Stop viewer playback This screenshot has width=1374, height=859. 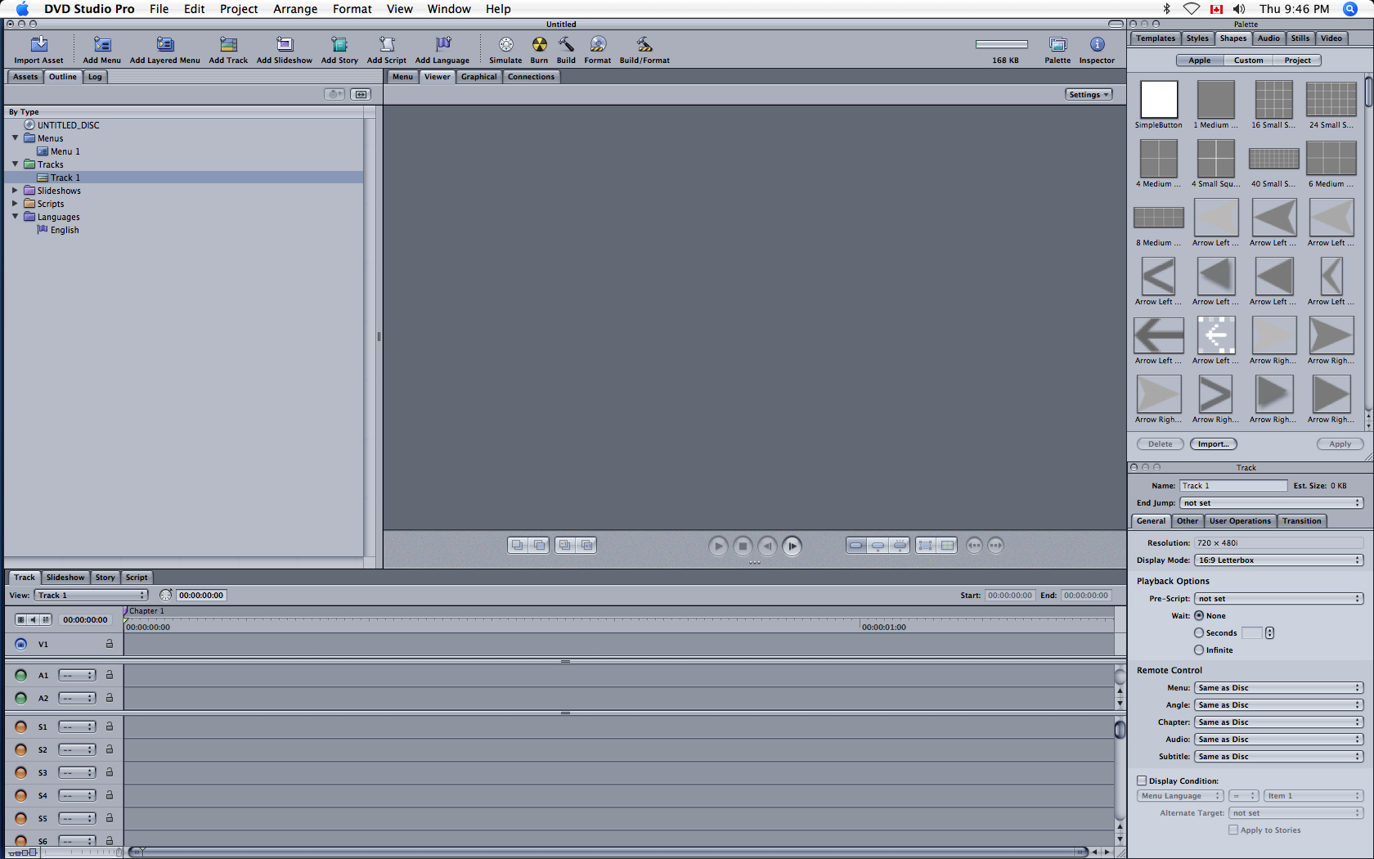(x=742, y=546)
